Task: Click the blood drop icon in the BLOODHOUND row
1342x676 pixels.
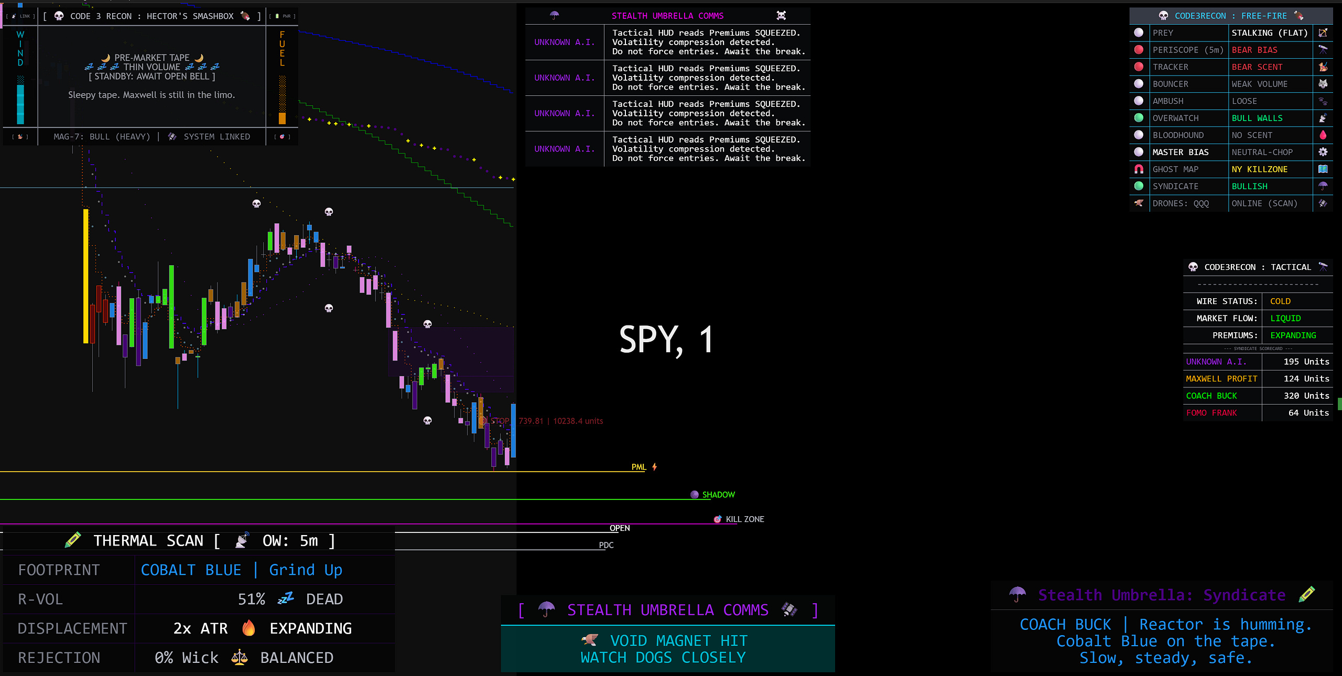Action: [x=1323, y=135]
